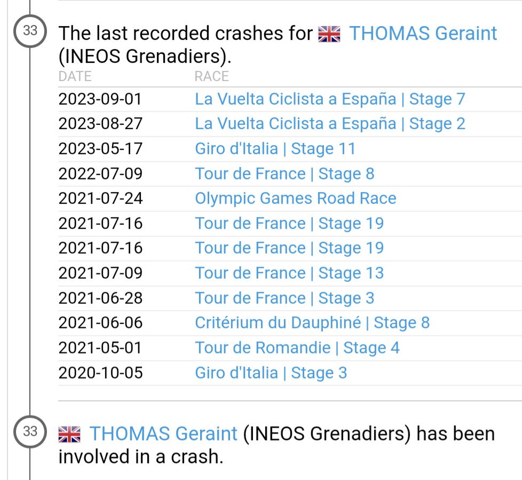Click the 33 marker beside "involved in a crash"
This screenshot has width=522, height=480.
30,431
